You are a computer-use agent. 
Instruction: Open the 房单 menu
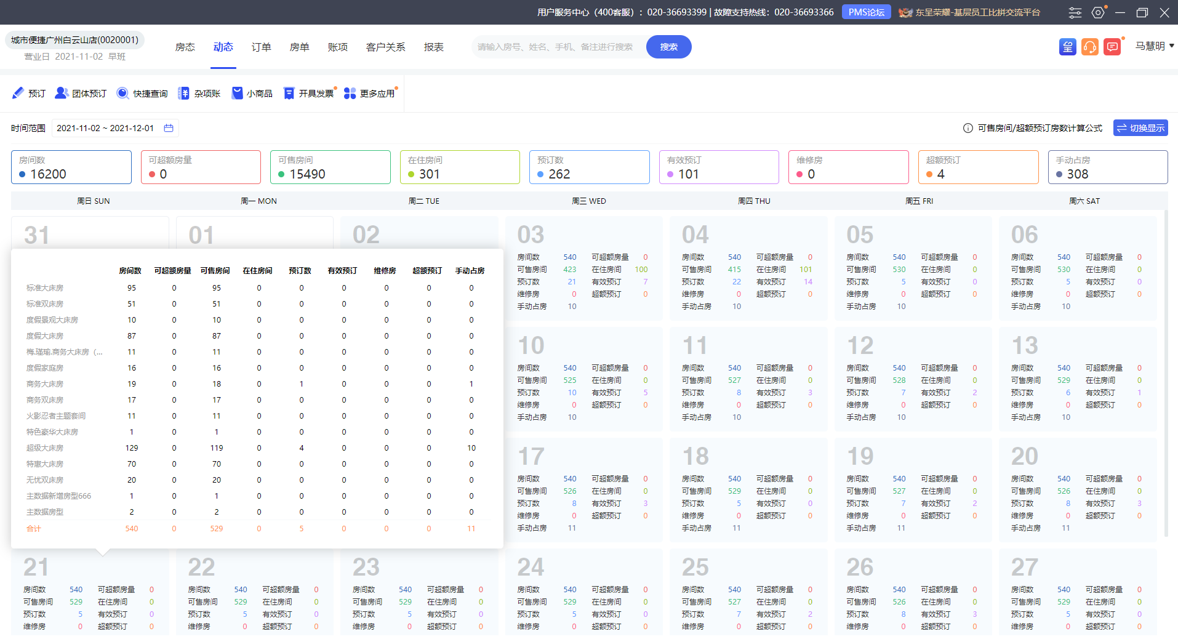point(299,47)
